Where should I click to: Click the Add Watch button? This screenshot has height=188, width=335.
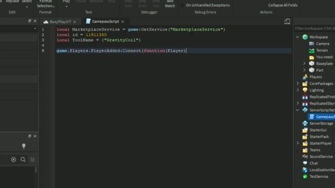[x=170, y=4]
